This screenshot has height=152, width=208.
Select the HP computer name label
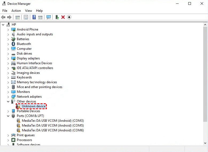coord(14,25)
